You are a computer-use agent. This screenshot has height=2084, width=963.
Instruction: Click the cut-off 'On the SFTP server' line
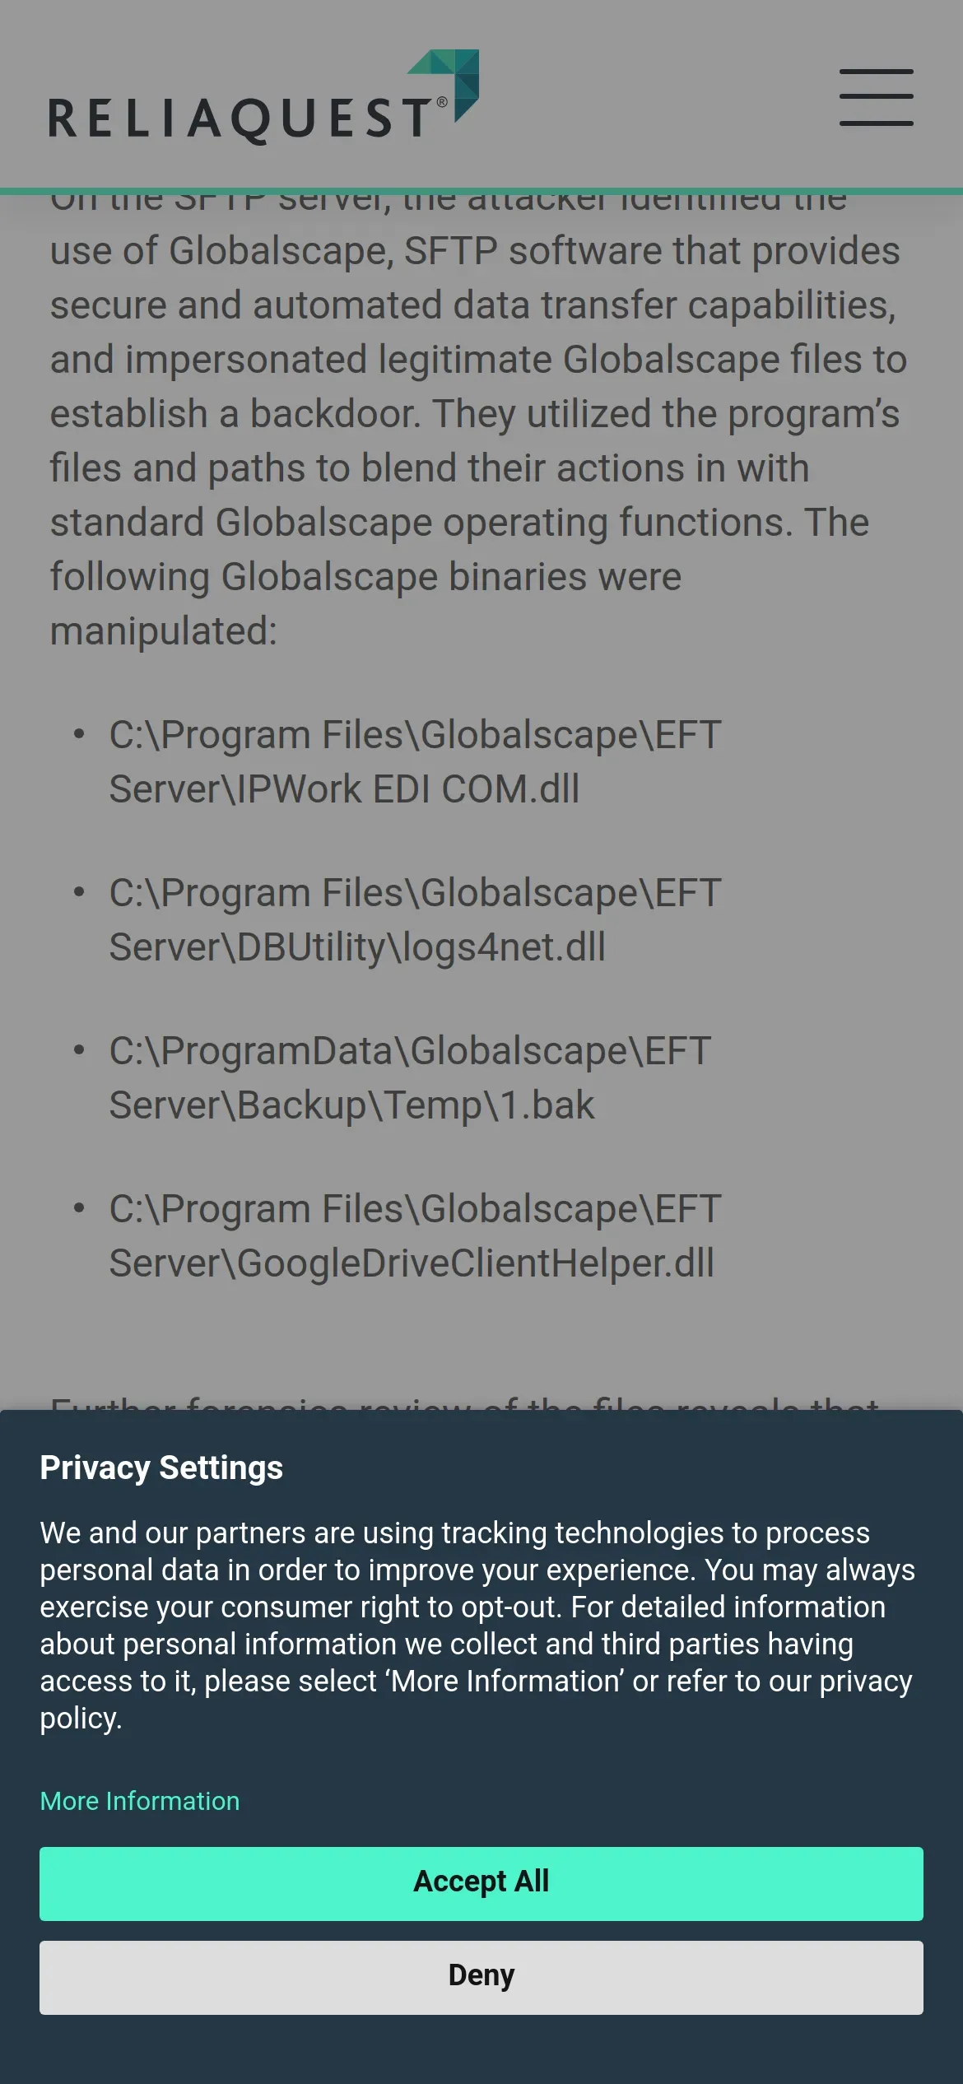448,202
